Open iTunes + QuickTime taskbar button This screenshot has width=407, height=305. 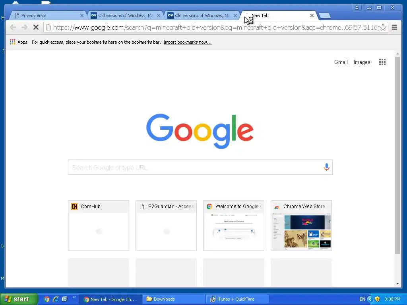237,299
